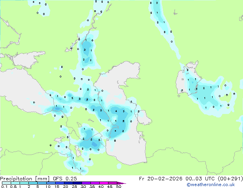Click the legend swatch between 0.5 and 1
This screenshot has height=188, width=243.
[15, 183]
